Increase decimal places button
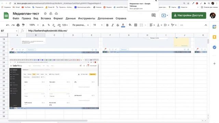Screen dimensions: 219x123 pos(59,25)
